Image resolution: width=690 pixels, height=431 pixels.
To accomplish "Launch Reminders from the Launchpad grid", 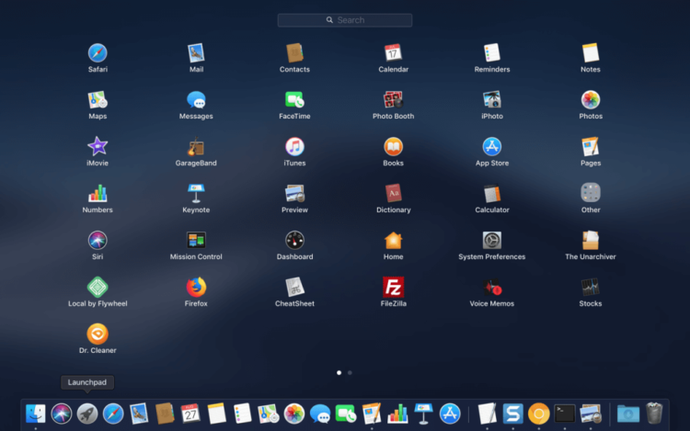I will [x=491, y=53].
